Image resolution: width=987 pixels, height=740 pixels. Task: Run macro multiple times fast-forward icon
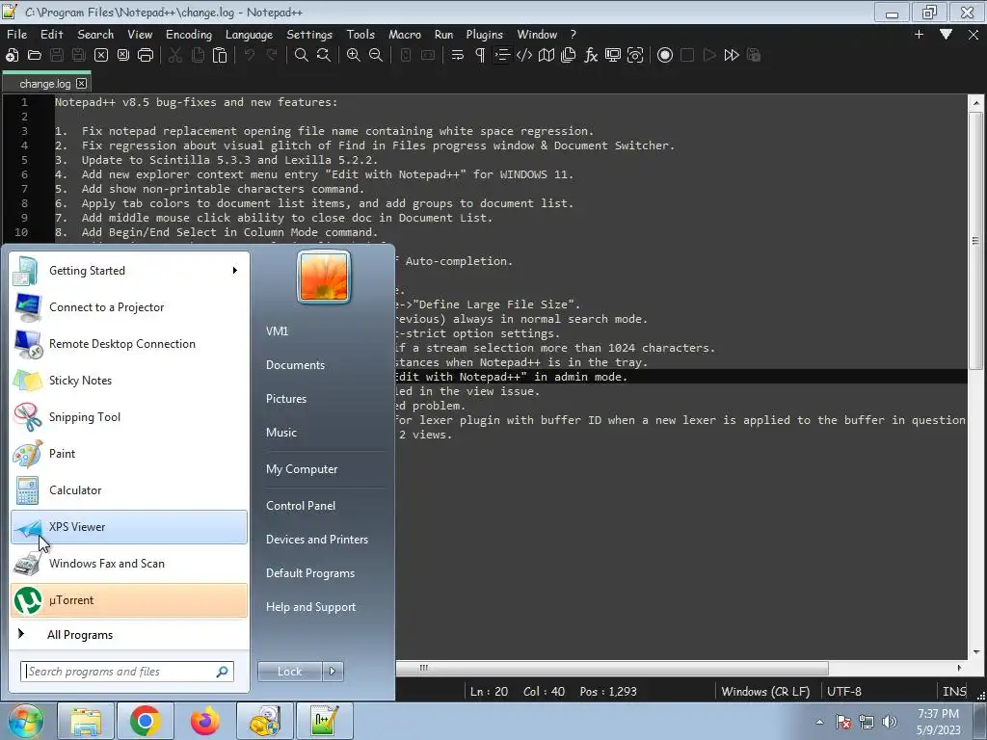[732, 55]
